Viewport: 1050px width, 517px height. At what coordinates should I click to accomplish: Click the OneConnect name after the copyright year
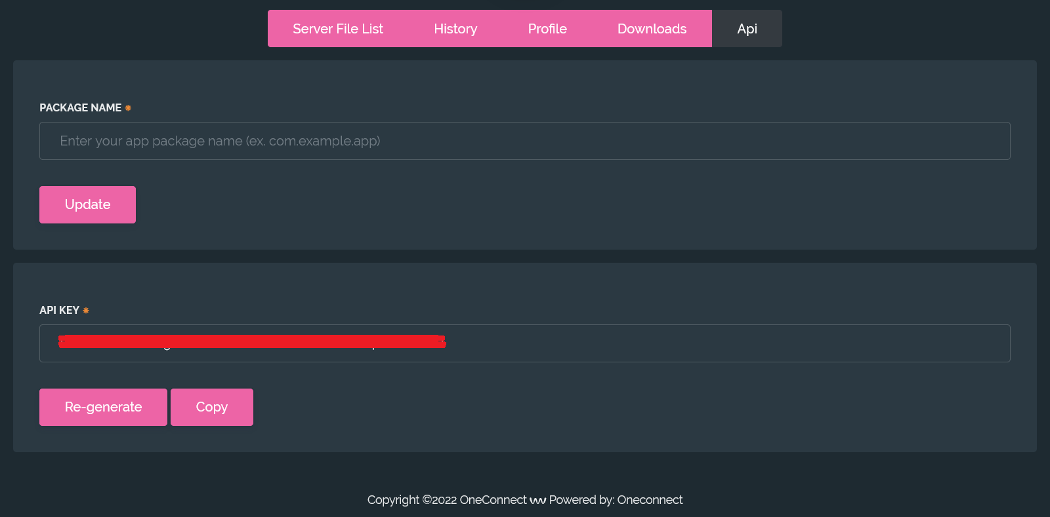493,500
